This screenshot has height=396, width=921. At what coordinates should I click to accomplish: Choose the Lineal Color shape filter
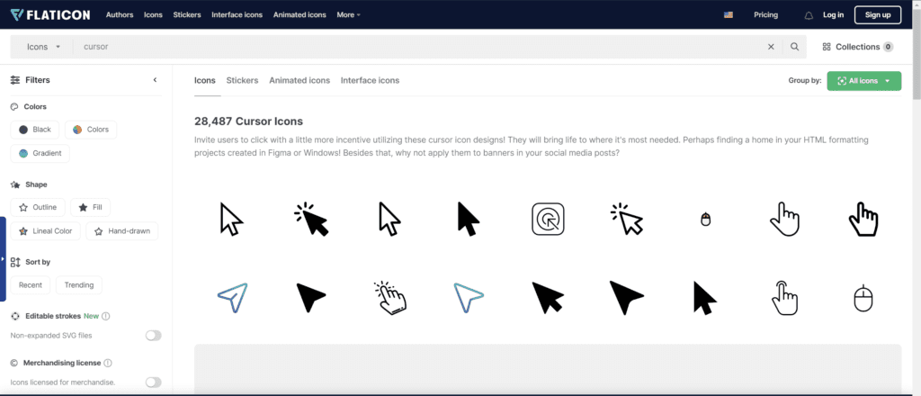pyautogui.click(x=46, y=231)
